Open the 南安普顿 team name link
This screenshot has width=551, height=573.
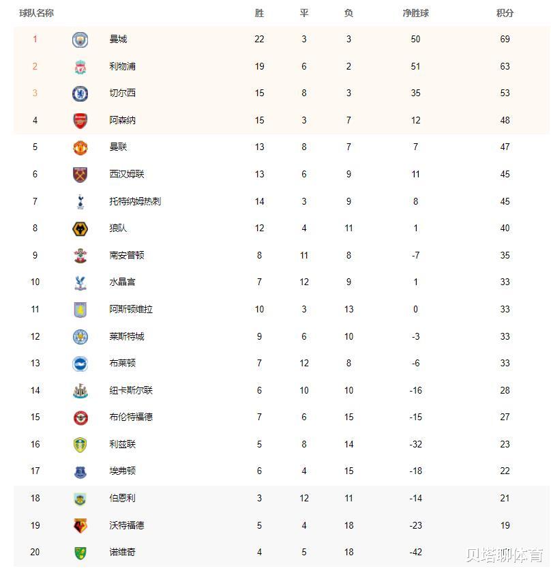[x=126, y=255]
